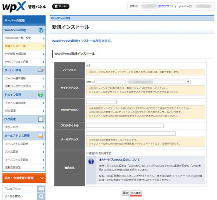Open WordPress一覧・設定 menu item
This screenshot has width=217, height=200.
(24, 38)
